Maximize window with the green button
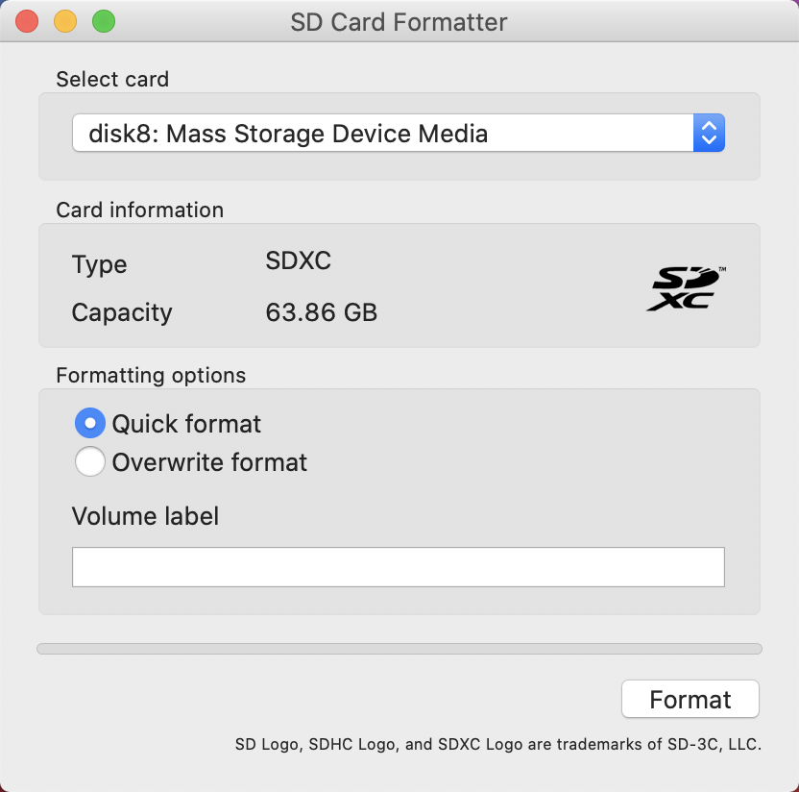 [104, 22]
